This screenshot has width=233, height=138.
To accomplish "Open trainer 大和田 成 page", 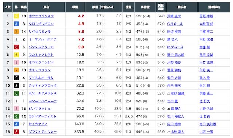I will pos(206,24).
